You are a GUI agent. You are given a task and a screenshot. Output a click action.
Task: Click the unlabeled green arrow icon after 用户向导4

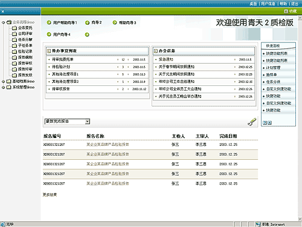(x=87, y=35)
